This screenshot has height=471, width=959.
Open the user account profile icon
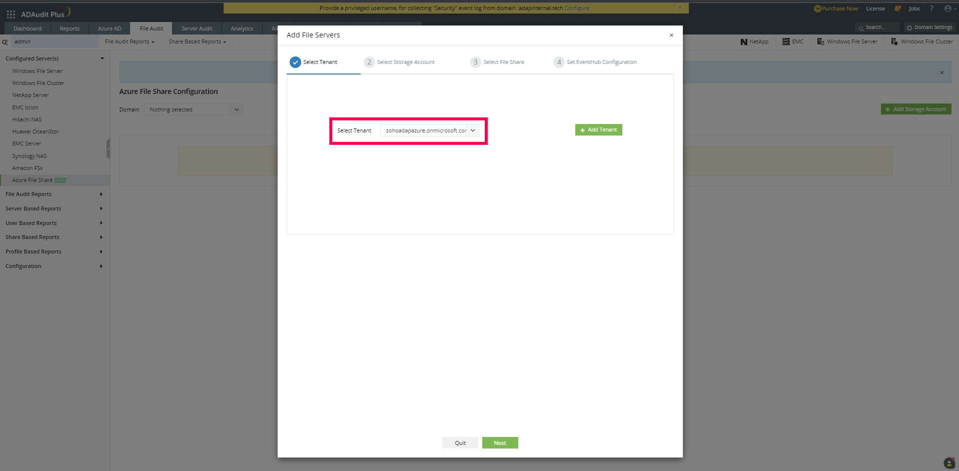(x=948, y=8)
